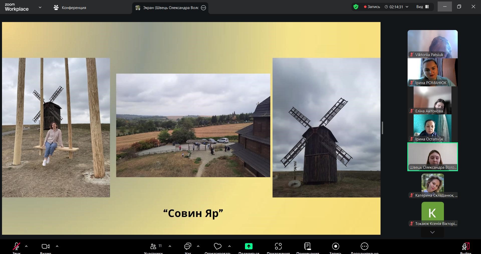The width and height of the screenshot is (481, 254).
Task: Click the More options ellipsis icon
Action: tap(364, 246)
